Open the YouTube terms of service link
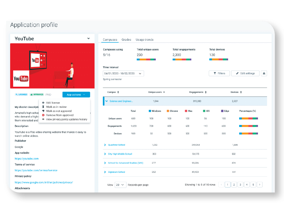Image resolution: width=284 pixels, height=217 pixels. click(x=36, y=170)
